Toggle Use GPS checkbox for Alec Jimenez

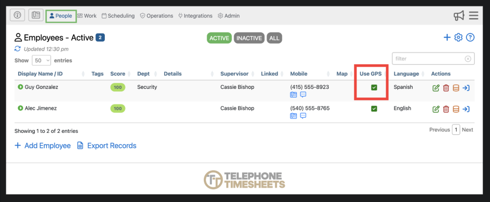click(374, 109)
